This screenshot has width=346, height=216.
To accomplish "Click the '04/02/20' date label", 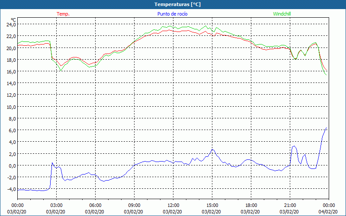I will pyautogui.click(x=328, y=212).
